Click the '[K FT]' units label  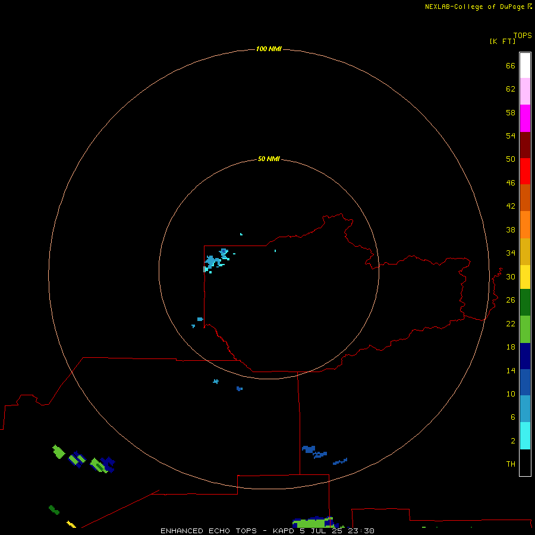point(502,41)
